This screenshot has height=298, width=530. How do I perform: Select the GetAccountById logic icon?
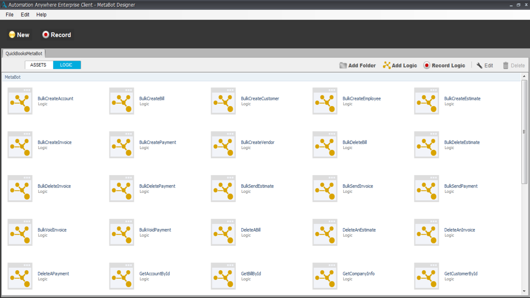[x=122, y=276]
